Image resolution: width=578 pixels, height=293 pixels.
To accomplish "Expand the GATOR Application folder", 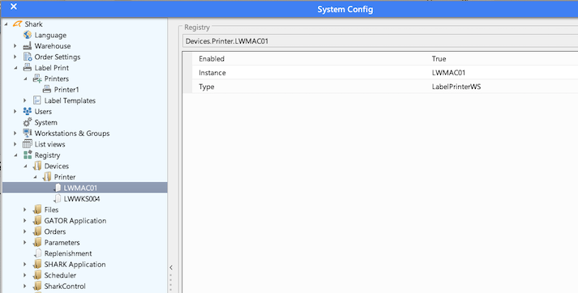I will tap(25, 220).
